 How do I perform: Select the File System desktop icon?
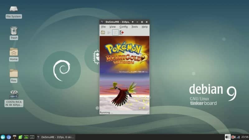[14, 9]
